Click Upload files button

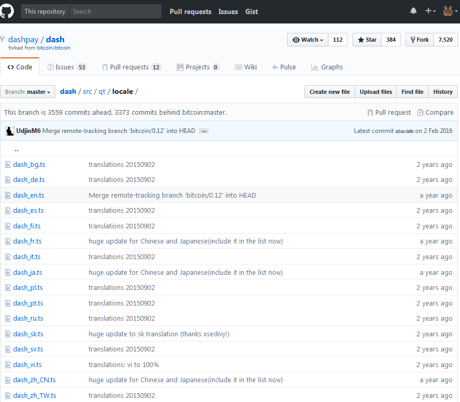coord(376,92)
